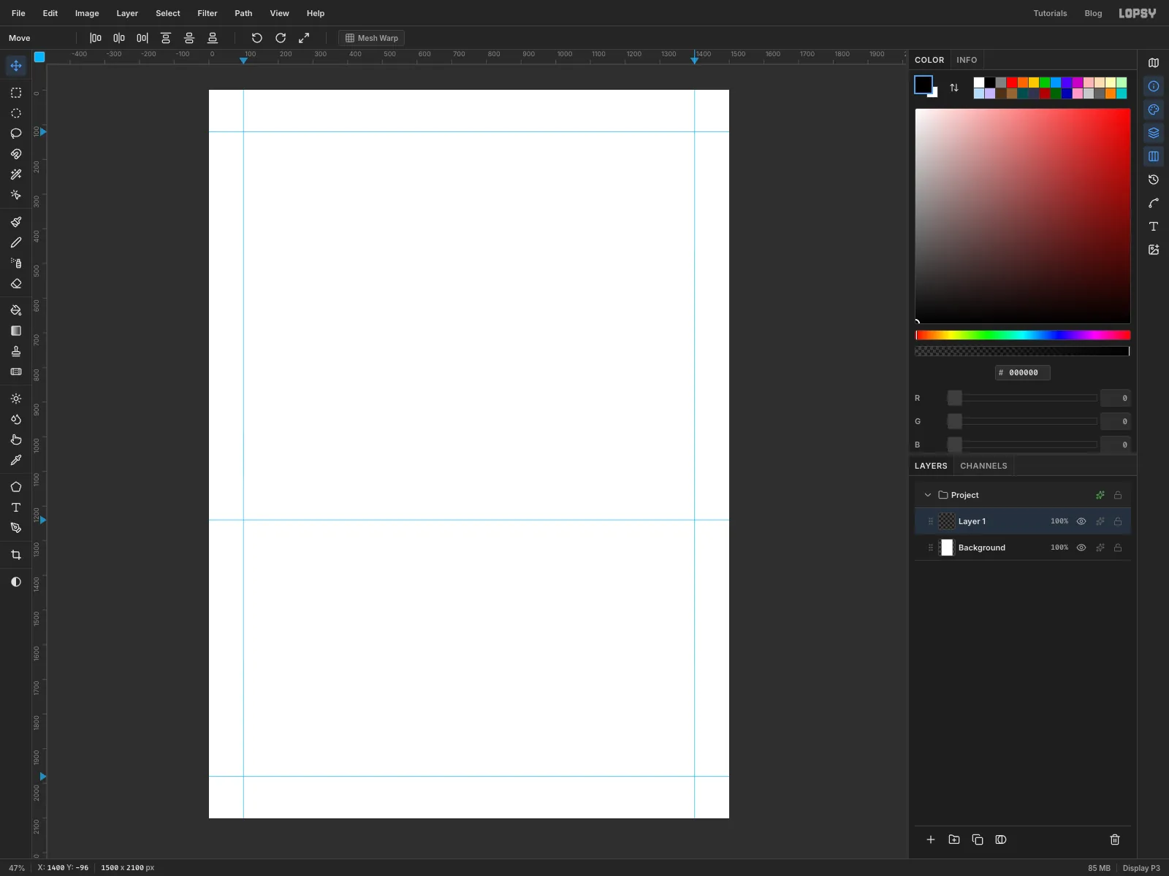Hide Layer 1 with eye icon

[x=1081, y=521]
